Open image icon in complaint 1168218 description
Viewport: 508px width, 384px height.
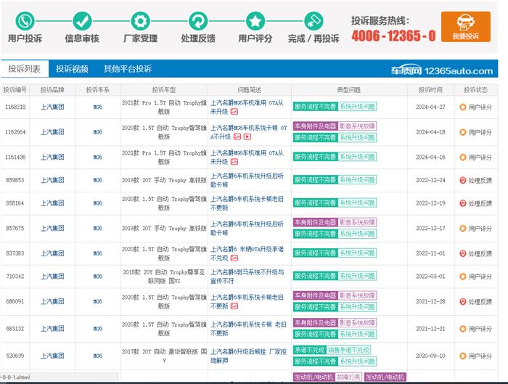click(x=234, y=112)
